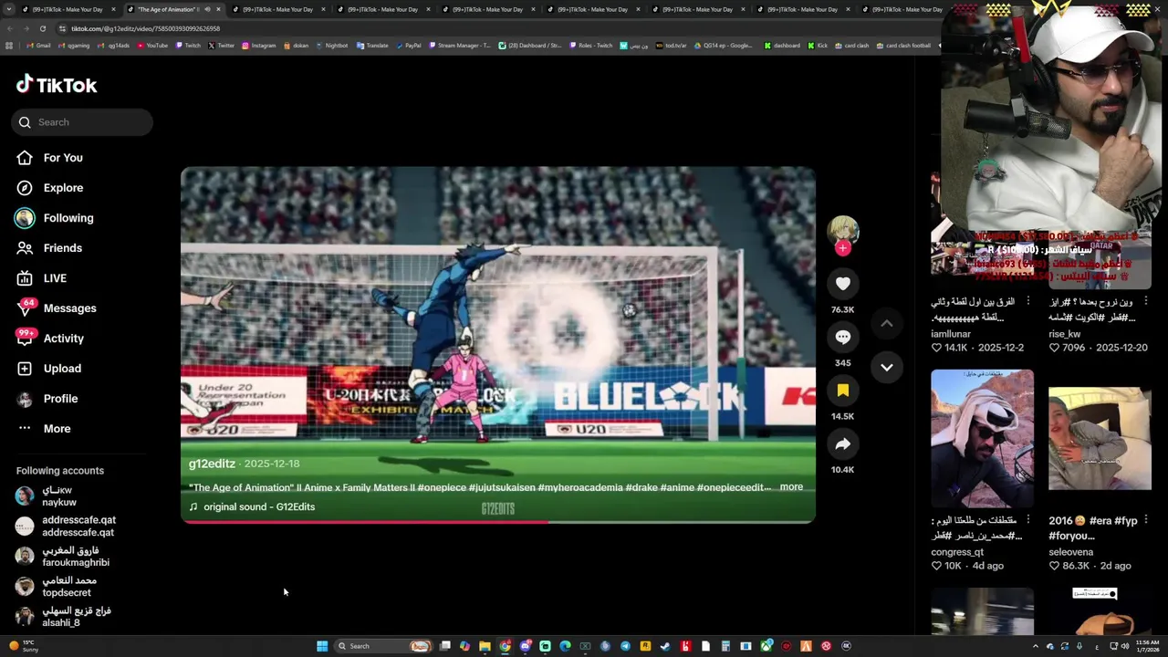Go to the next video with the down chevron
The image size is (1168, 657).
tap(886, 367)
